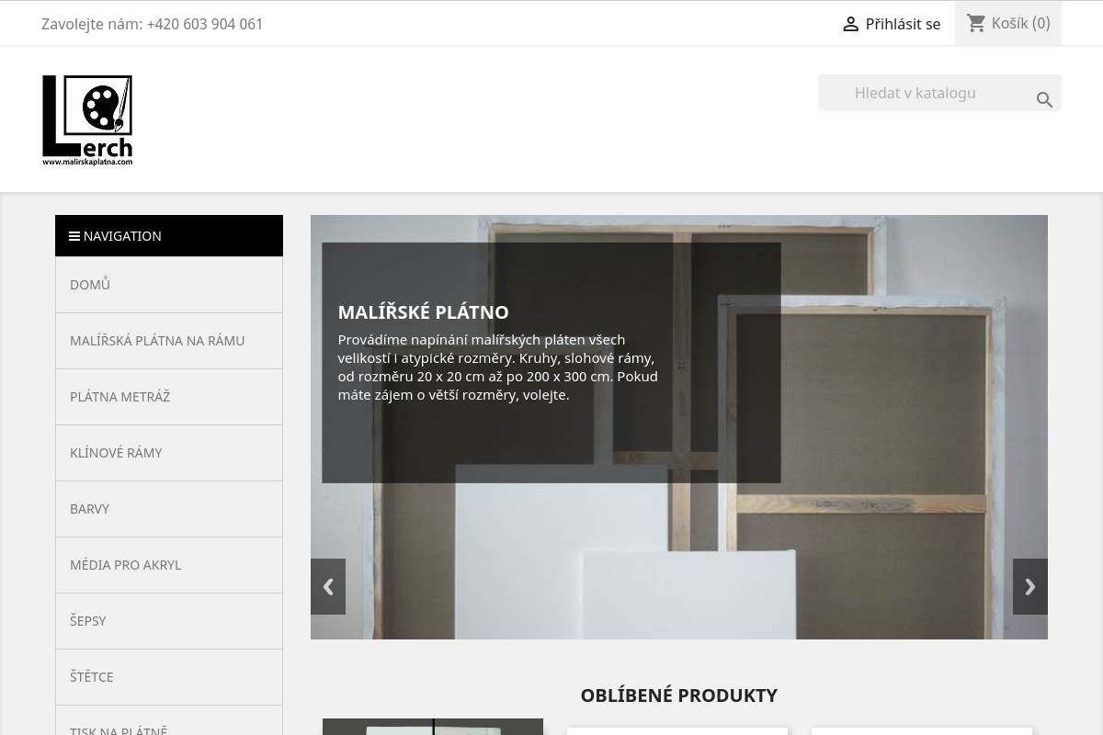Go to next slide with right arrow

coord(1029,586)
